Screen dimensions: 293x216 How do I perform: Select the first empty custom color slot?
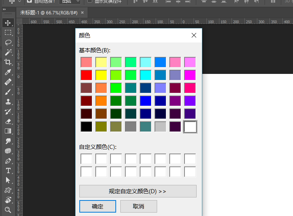pos(87,159)
